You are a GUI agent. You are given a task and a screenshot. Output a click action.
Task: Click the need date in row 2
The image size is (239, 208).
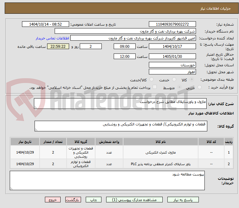tap(25, 164)
